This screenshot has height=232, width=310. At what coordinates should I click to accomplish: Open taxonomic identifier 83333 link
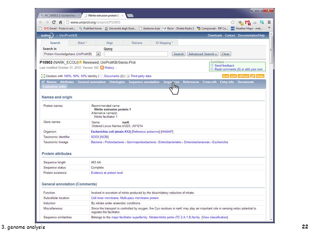[95, 137]
